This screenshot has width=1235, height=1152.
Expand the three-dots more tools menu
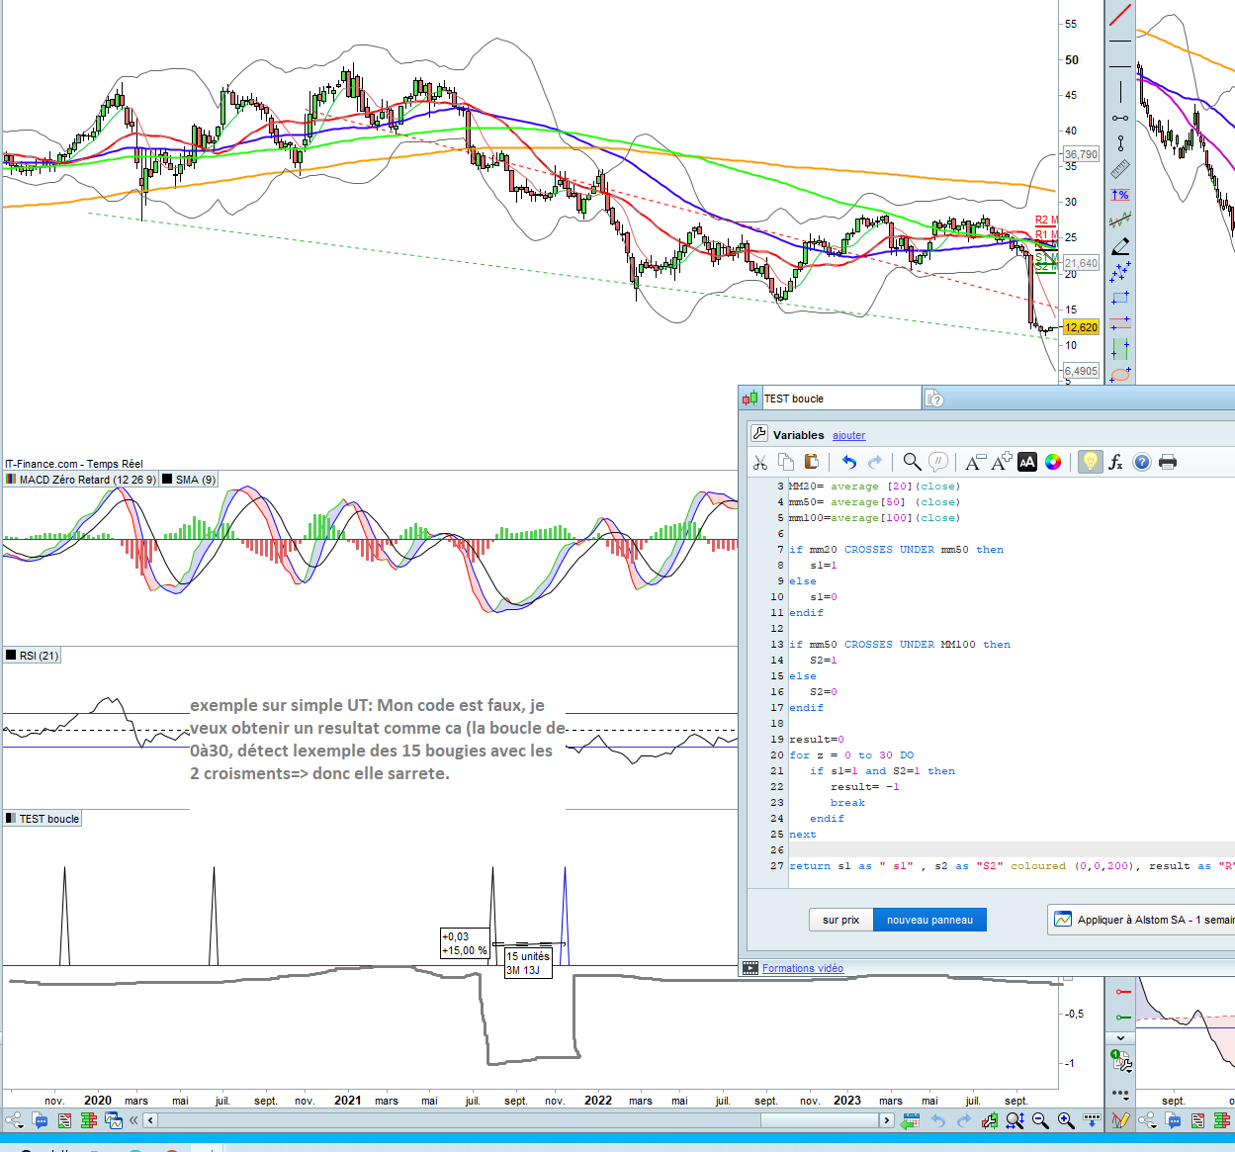[1120, 1094]
